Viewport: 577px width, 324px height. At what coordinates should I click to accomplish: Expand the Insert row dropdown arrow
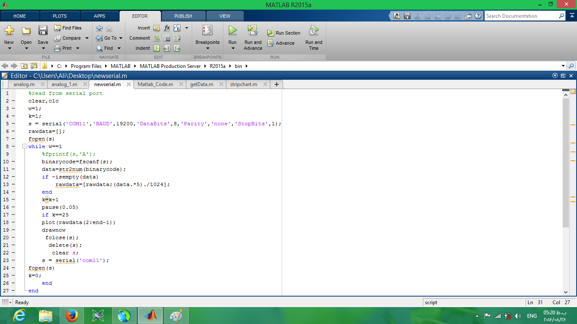click(187, 28)
